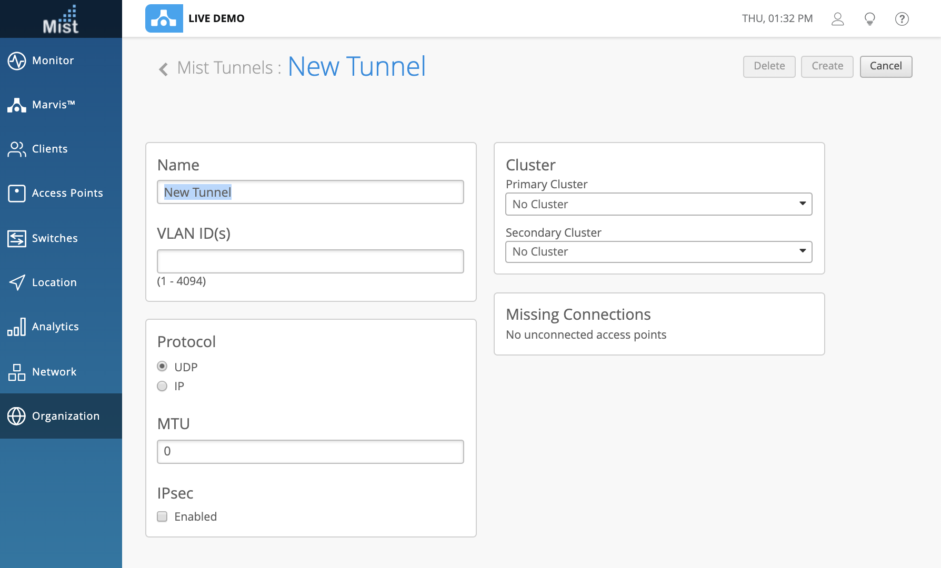Select the UDP protocol radio button

162,366
